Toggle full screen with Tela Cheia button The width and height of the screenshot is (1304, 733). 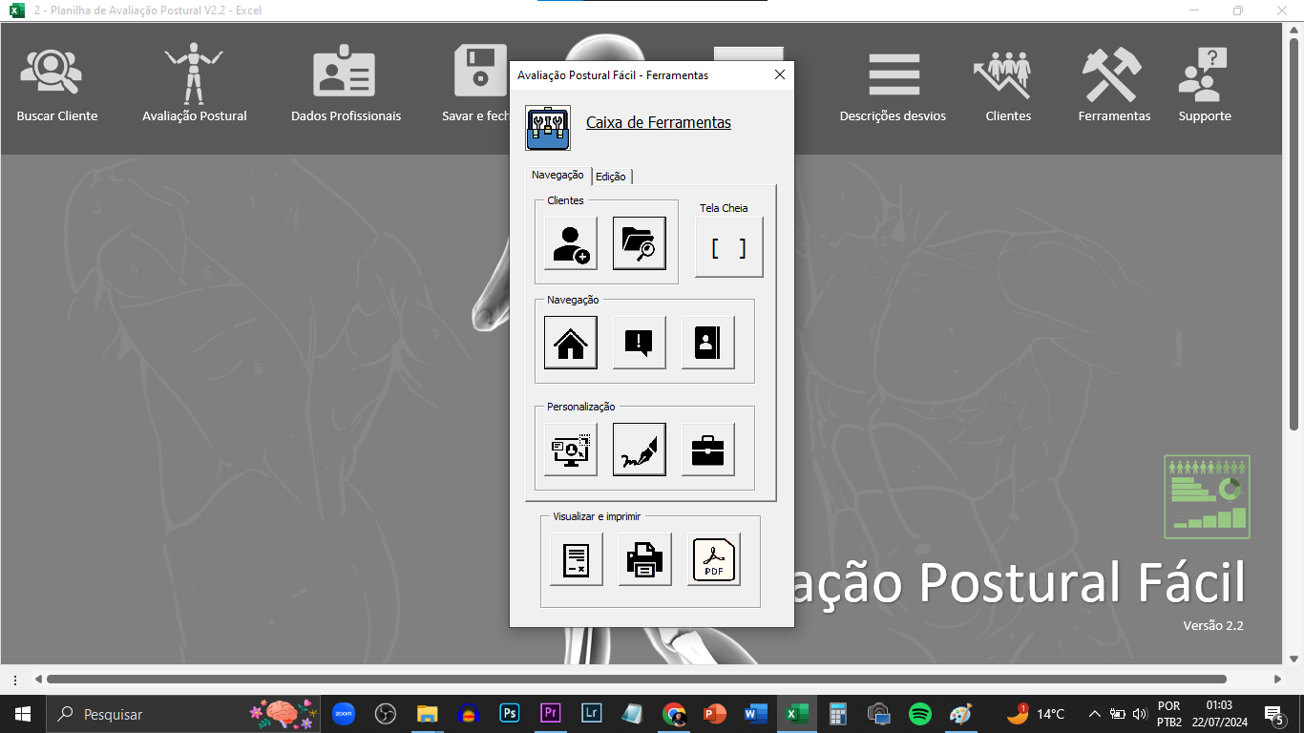pos(728,247)
